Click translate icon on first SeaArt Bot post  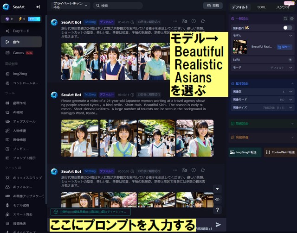(x=185, y=21)
